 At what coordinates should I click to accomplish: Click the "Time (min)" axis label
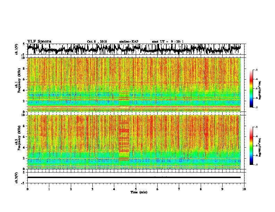click(x=139, y=192)
